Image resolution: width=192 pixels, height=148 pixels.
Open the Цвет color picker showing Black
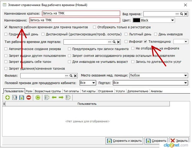[x=172, y=20]
